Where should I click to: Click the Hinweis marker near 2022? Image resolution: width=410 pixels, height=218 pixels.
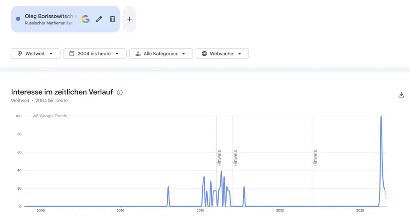(x=315, y=158)
